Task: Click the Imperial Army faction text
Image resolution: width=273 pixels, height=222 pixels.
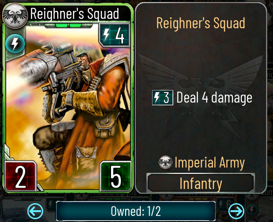Action: (210, 162)
